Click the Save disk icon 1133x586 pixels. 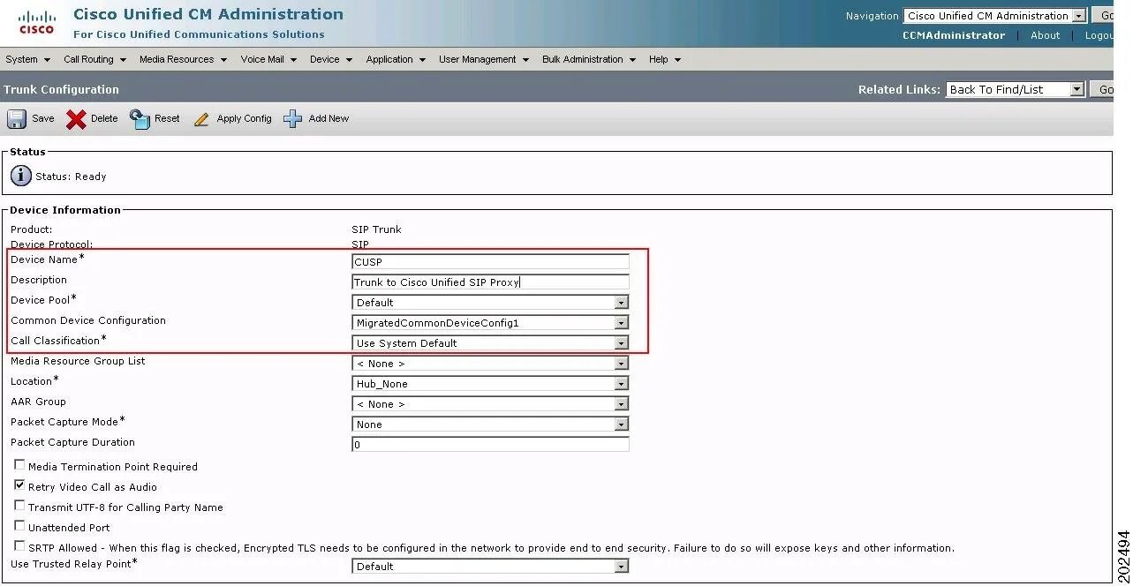coord(17,119)
